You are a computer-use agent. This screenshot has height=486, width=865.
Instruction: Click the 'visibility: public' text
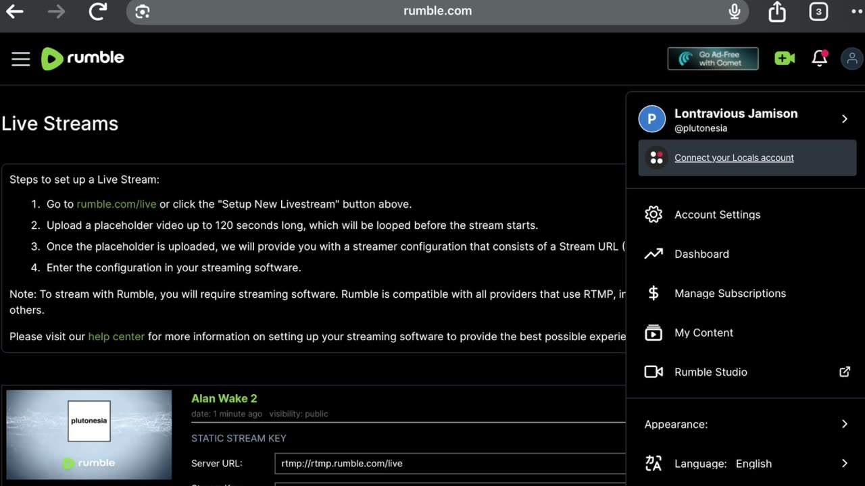click(299, 414)
